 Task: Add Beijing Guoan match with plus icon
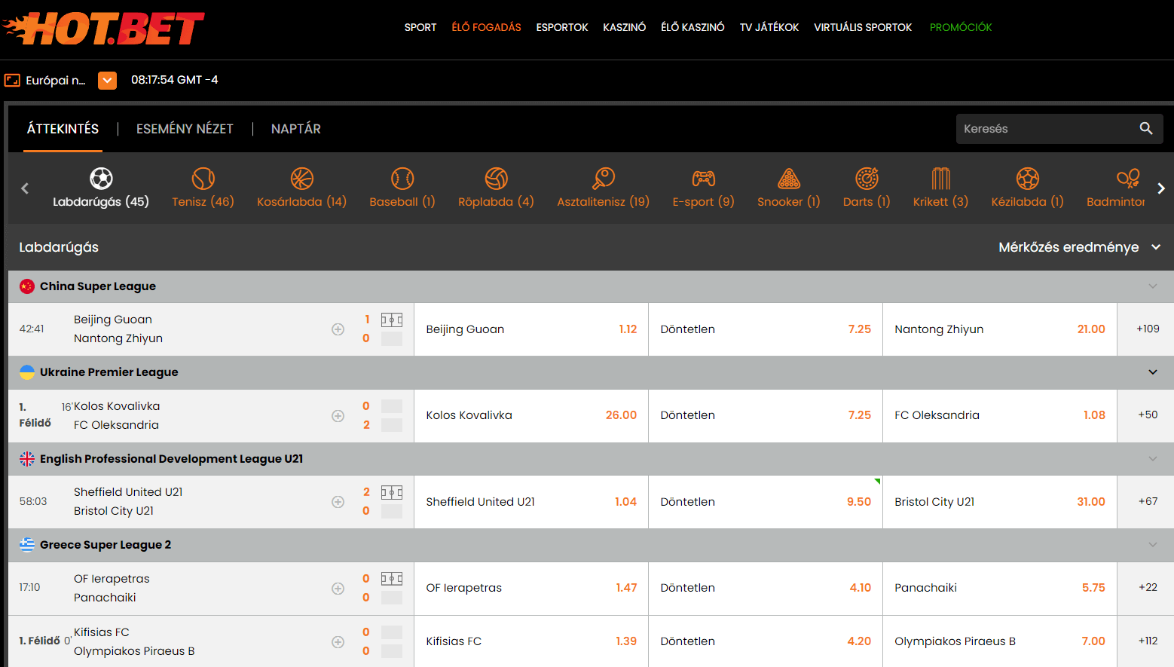338,329
